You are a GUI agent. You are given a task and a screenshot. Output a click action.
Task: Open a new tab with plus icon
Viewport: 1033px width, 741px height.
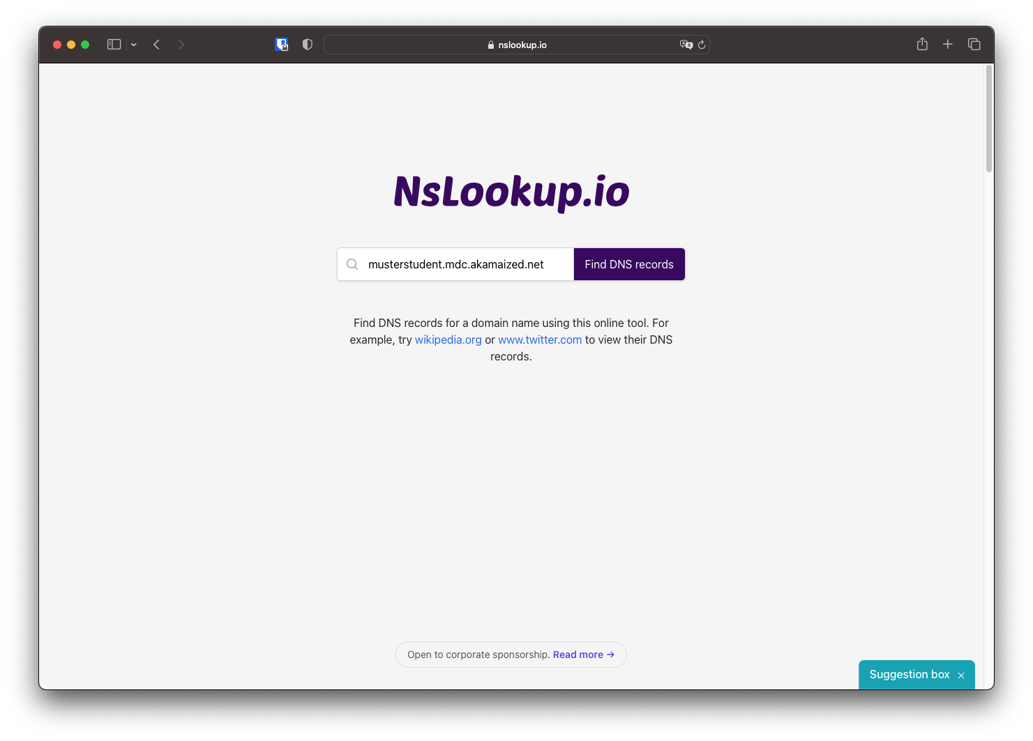948,45
